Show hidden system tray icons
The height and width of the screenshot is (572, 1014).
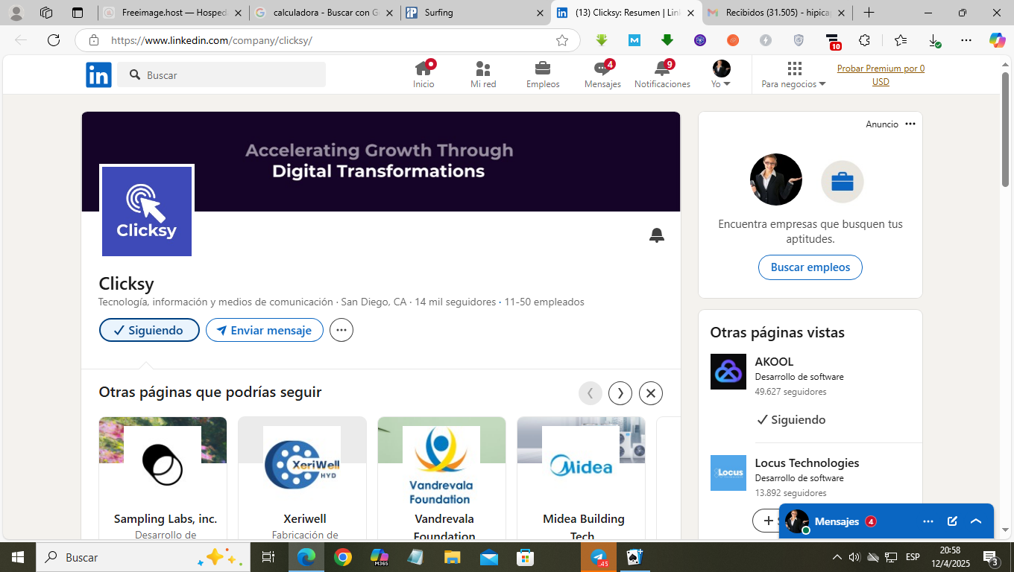point(837,557)
